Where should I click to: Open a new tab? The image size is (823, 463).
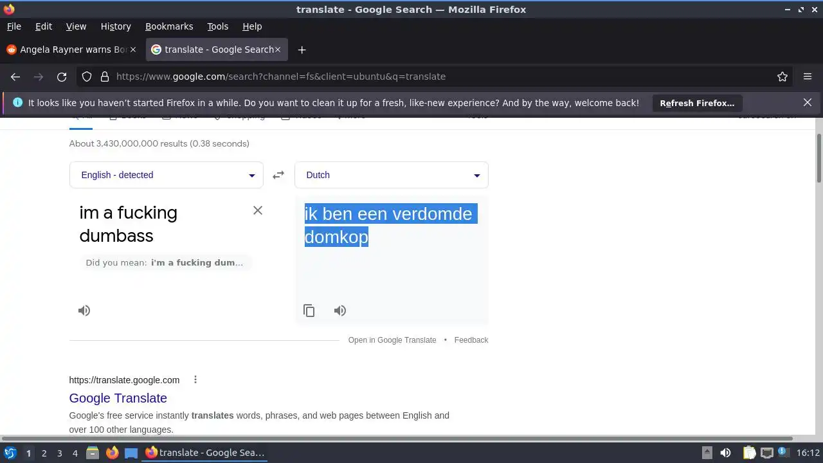(x=302, y=50)
